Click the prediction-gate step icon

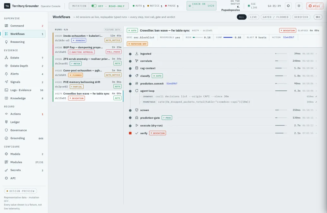pyautogui.click(x=137, y=118)
